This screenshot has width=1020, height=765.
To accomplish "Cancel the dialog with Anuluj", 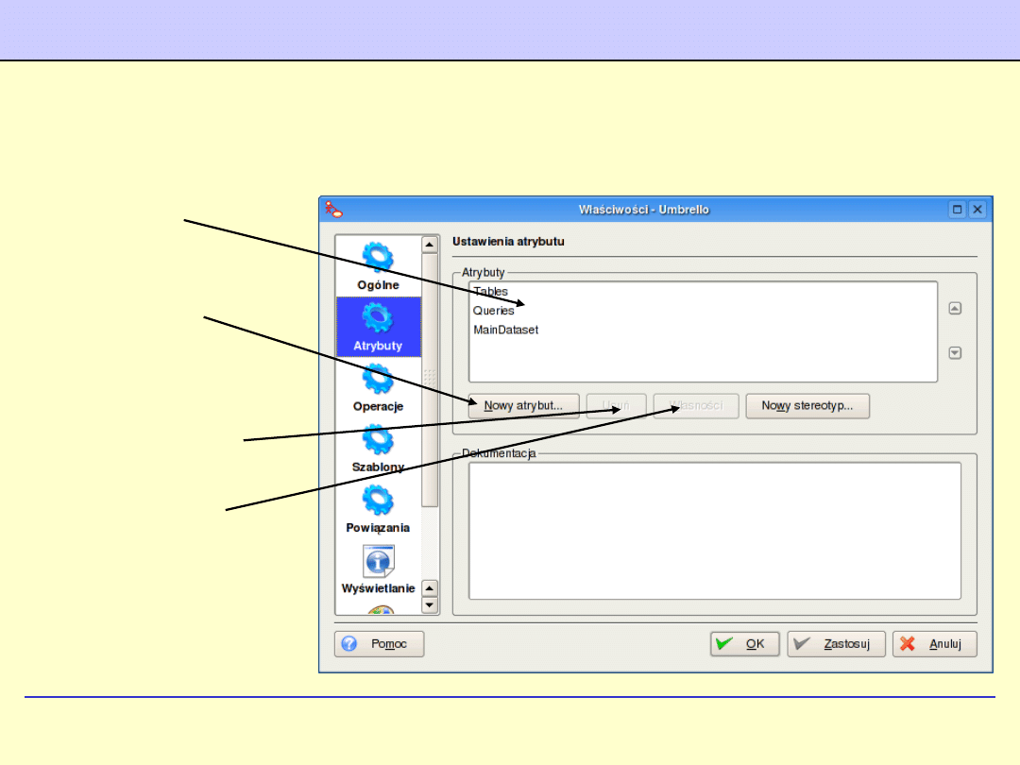I will click(934, 644).
